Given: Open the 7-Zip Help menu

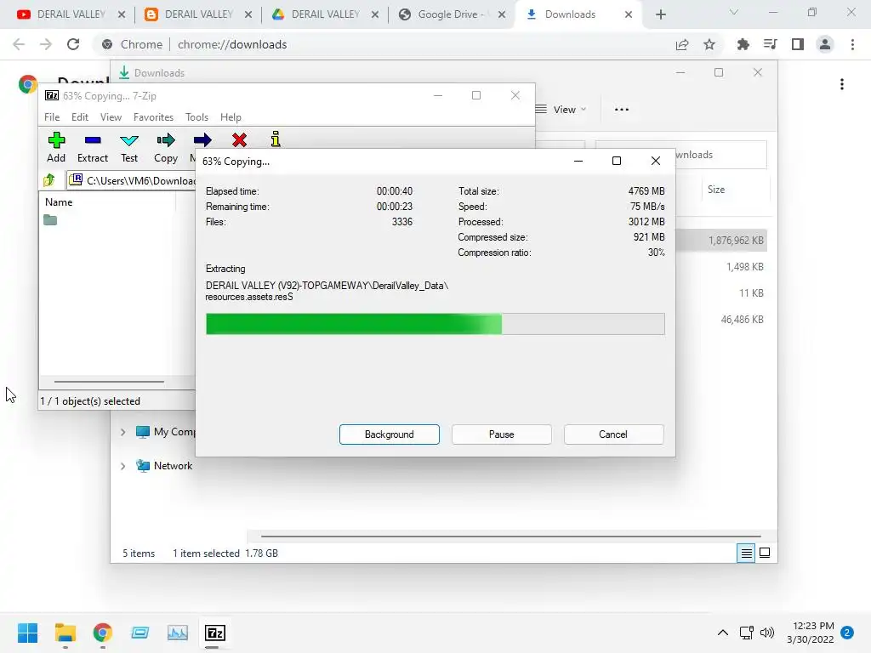Looking at the screenshot, I should coord(231,117).
